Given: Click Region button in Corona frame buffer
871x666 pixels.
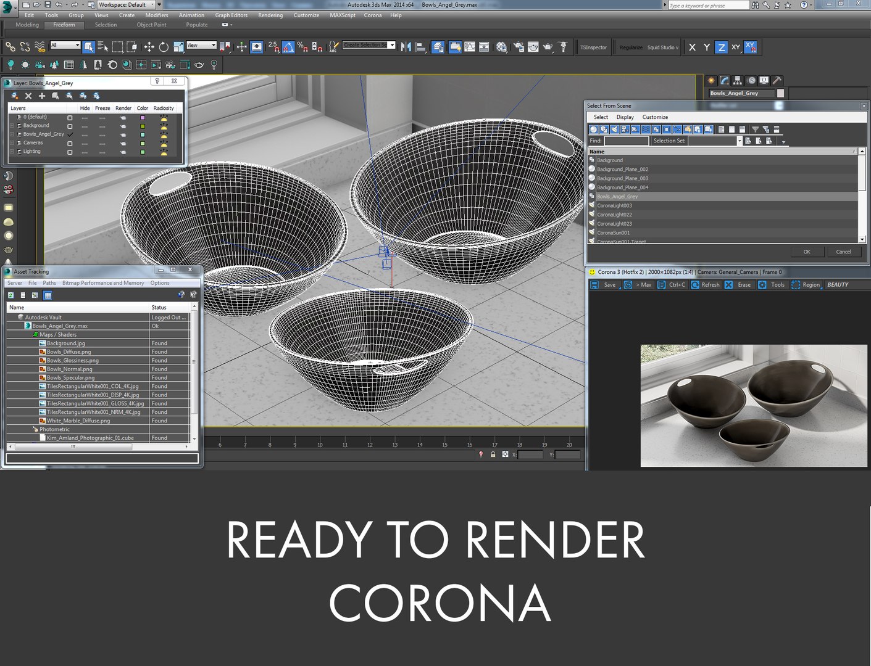Looking at the screenshot, I should pyautogui.click(x=806, y=285).
